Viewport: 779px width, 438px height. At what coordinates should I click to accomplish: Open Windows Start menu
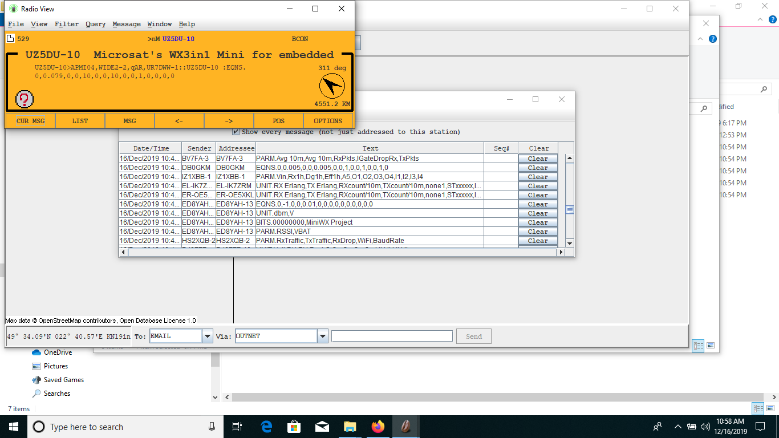click(x=14, y=427)
